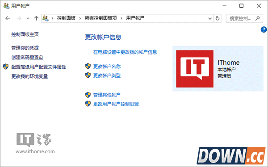
Task: Click 更改帐户名称 link
Action: pos(107,67)
